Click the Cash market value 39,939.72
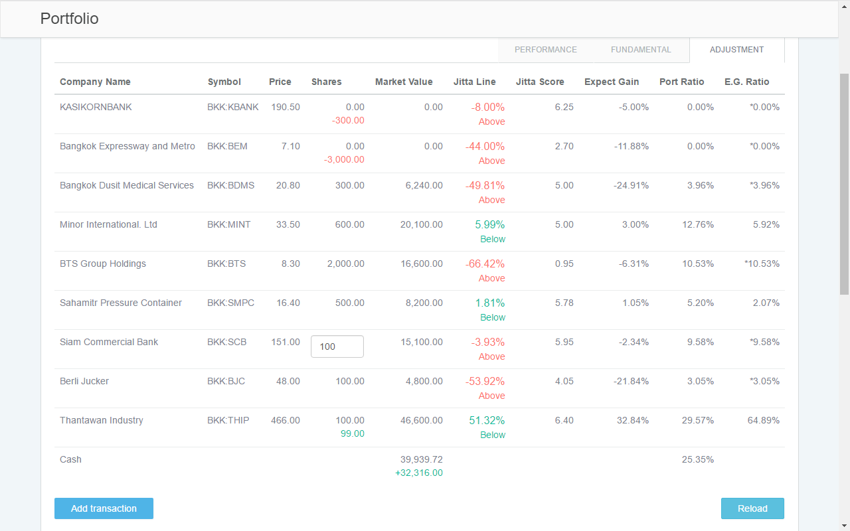This screenshot has height=531, width=850. 421,459
